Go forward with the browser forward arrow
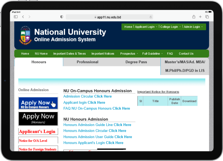The image size is (223, 161). click(x=29, y=17)
